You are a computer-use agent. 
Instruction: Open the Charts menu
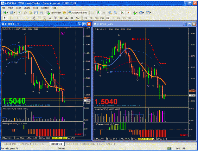pyautogui.click(x=27, y=8)
